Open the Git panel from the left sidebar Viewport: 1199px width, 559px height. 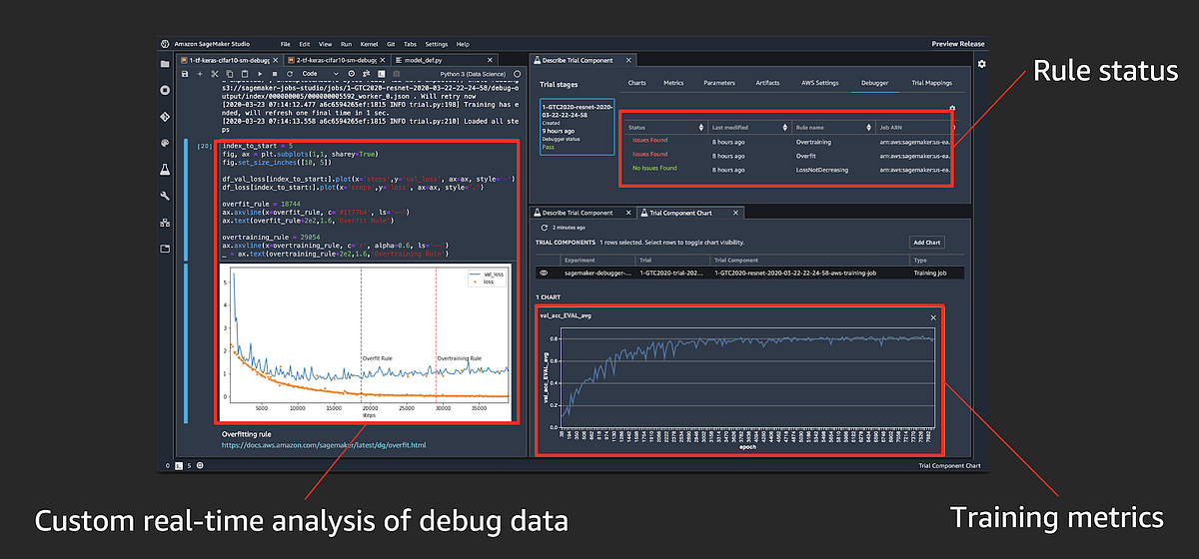coord(165,117)
